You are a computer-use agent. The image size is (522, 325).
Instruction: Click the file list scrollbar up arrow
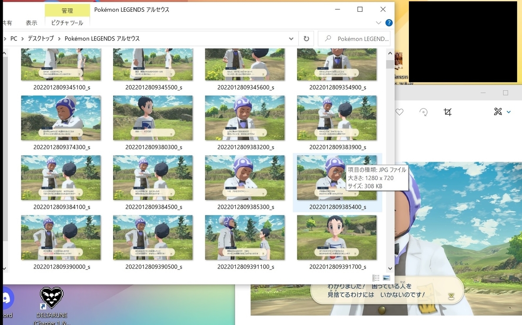point(389,54)
